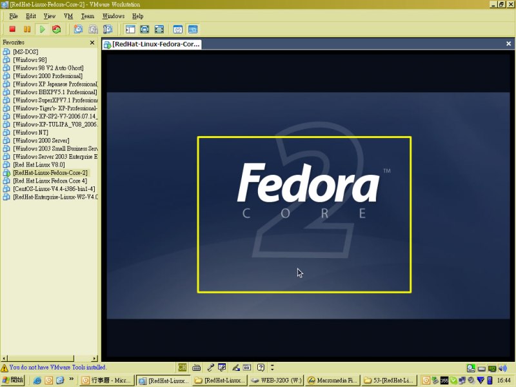Open the Team menu
Screen dimensions: 516x387
88,16
